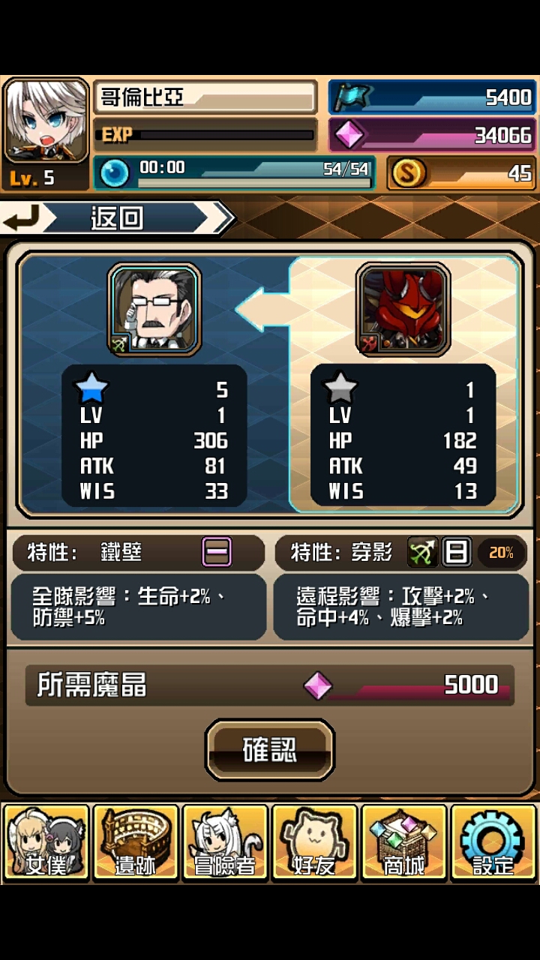Tap the 日 icon next to 20%

click(456, 553)
